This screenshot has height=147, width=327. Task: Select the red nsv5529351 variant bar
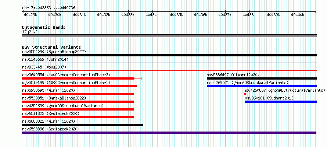(78, 102)
